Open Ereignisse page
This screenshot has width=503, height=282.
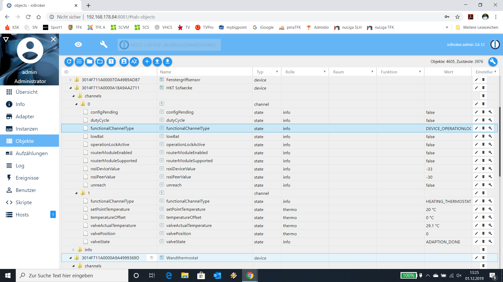pyautogui.click(x=29, y=178)
